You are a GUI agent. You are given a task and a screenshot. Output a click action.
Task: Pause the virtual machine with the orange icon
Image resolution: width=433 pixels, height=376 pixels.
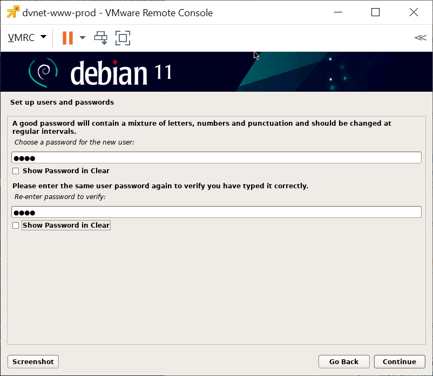67,38
